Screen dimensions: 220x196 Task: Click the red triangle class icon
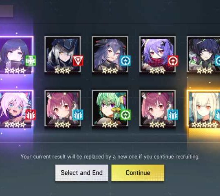tap(78, 61)
